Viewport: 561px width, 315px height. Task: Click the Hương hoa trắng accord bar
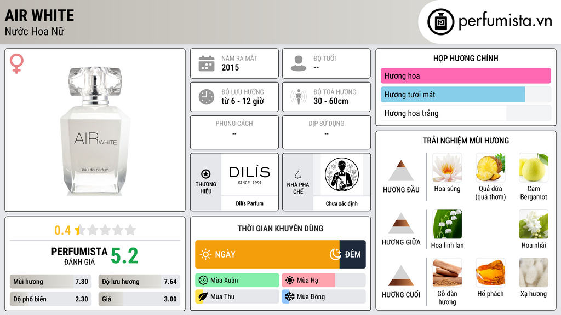[466, 113]
